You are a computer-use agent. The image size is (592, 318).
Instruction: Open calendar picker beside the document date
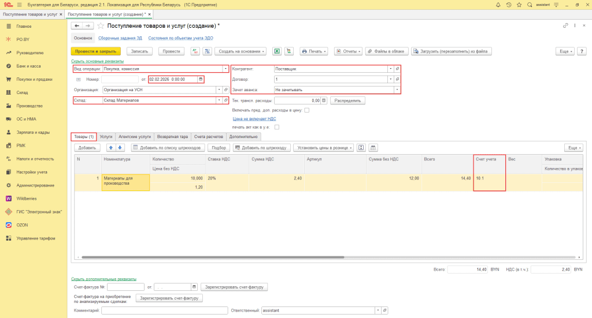point(201,79)
